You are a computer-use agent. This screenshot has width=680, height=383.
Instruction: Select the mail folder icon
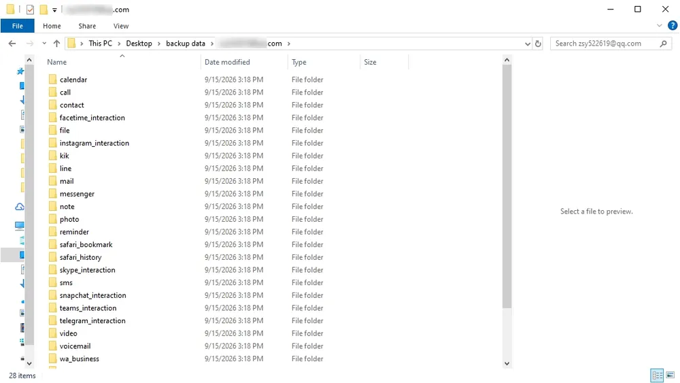tap(52, 181)
